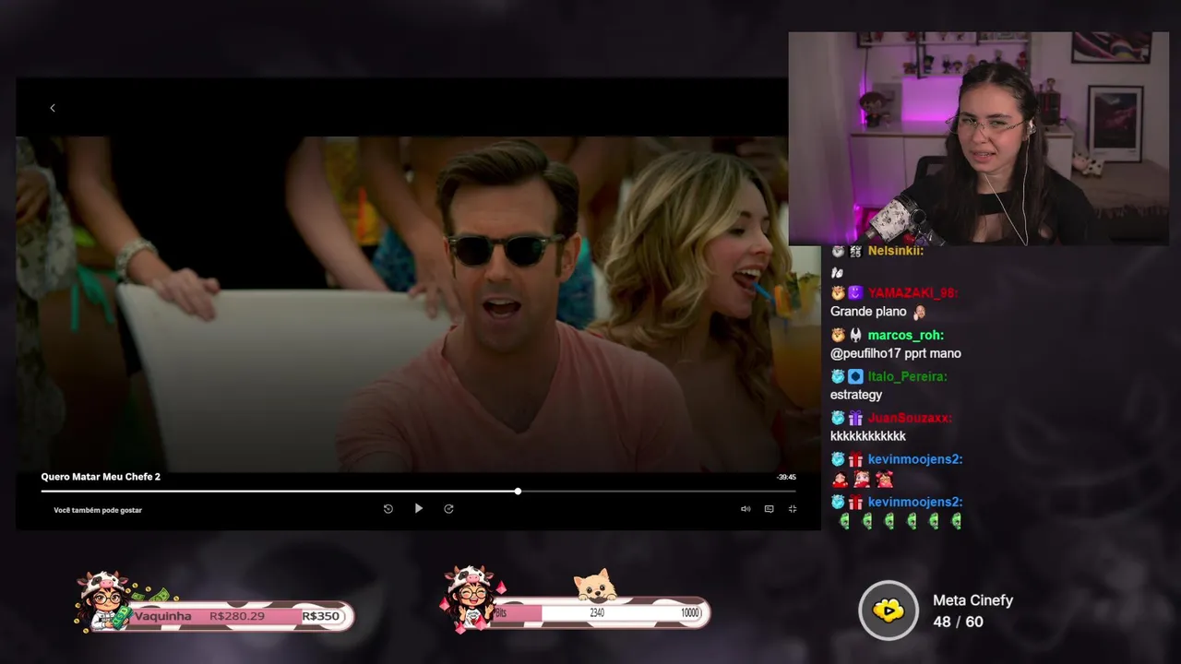
Task: Mute the player volume speaker icon
Action: (746, 509)
